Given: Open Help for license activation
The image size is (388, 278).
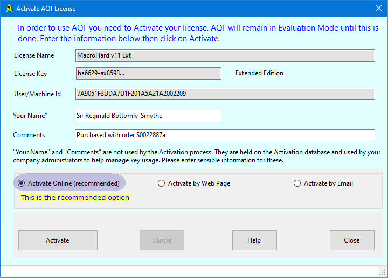Looking at the screenshot, I should (254, 240).
